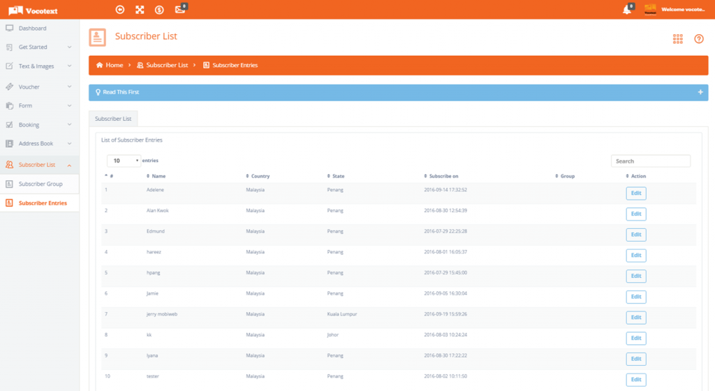Image resolution: width=715 pixels, height=391 pixels.
Task: Click the Subscriber List people icon in sidebar
Action: click(9, 165)
